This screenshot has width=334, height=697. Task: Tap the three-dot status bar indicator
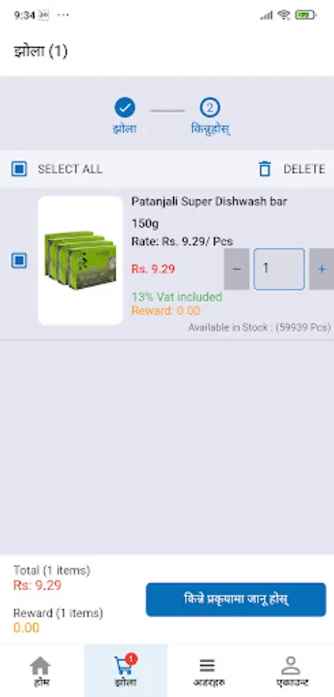(x=63, y=15)
